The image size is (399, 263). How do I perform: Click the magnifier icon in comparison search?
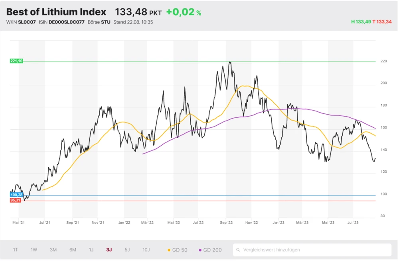(238, 250)
